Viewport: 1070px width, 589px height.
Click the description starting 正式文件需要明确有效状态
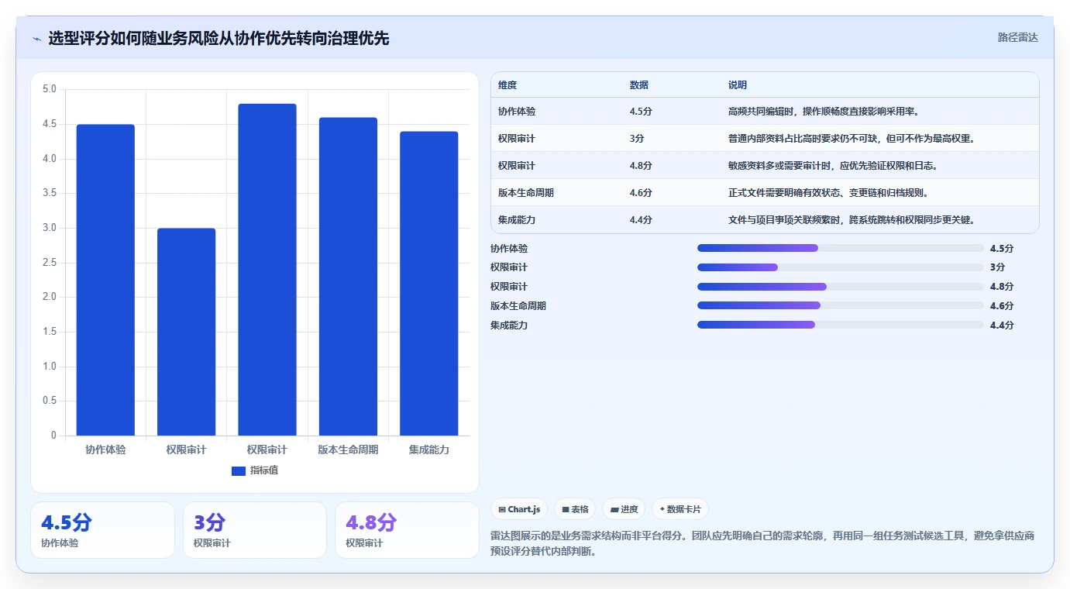point(828,193)
